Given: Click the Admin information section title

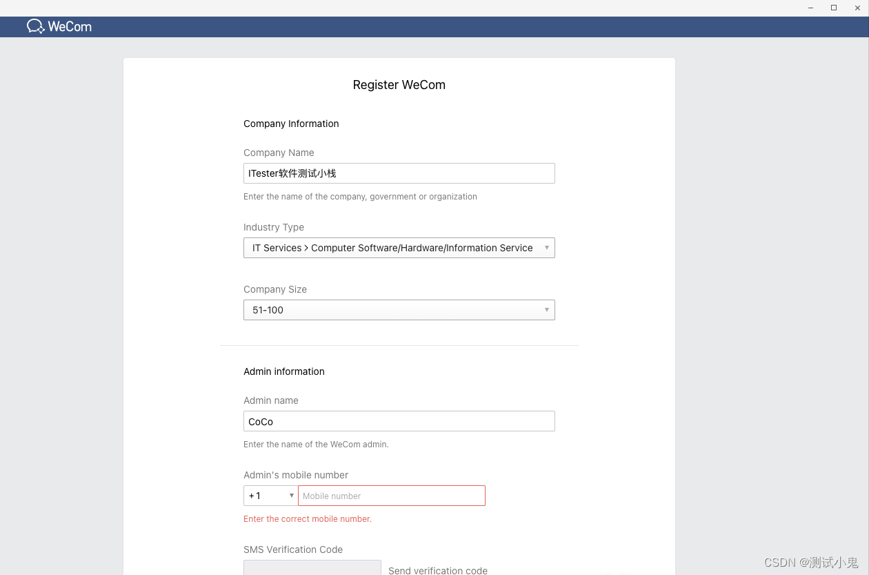Looking at the screenshot, I should (284, 371).
